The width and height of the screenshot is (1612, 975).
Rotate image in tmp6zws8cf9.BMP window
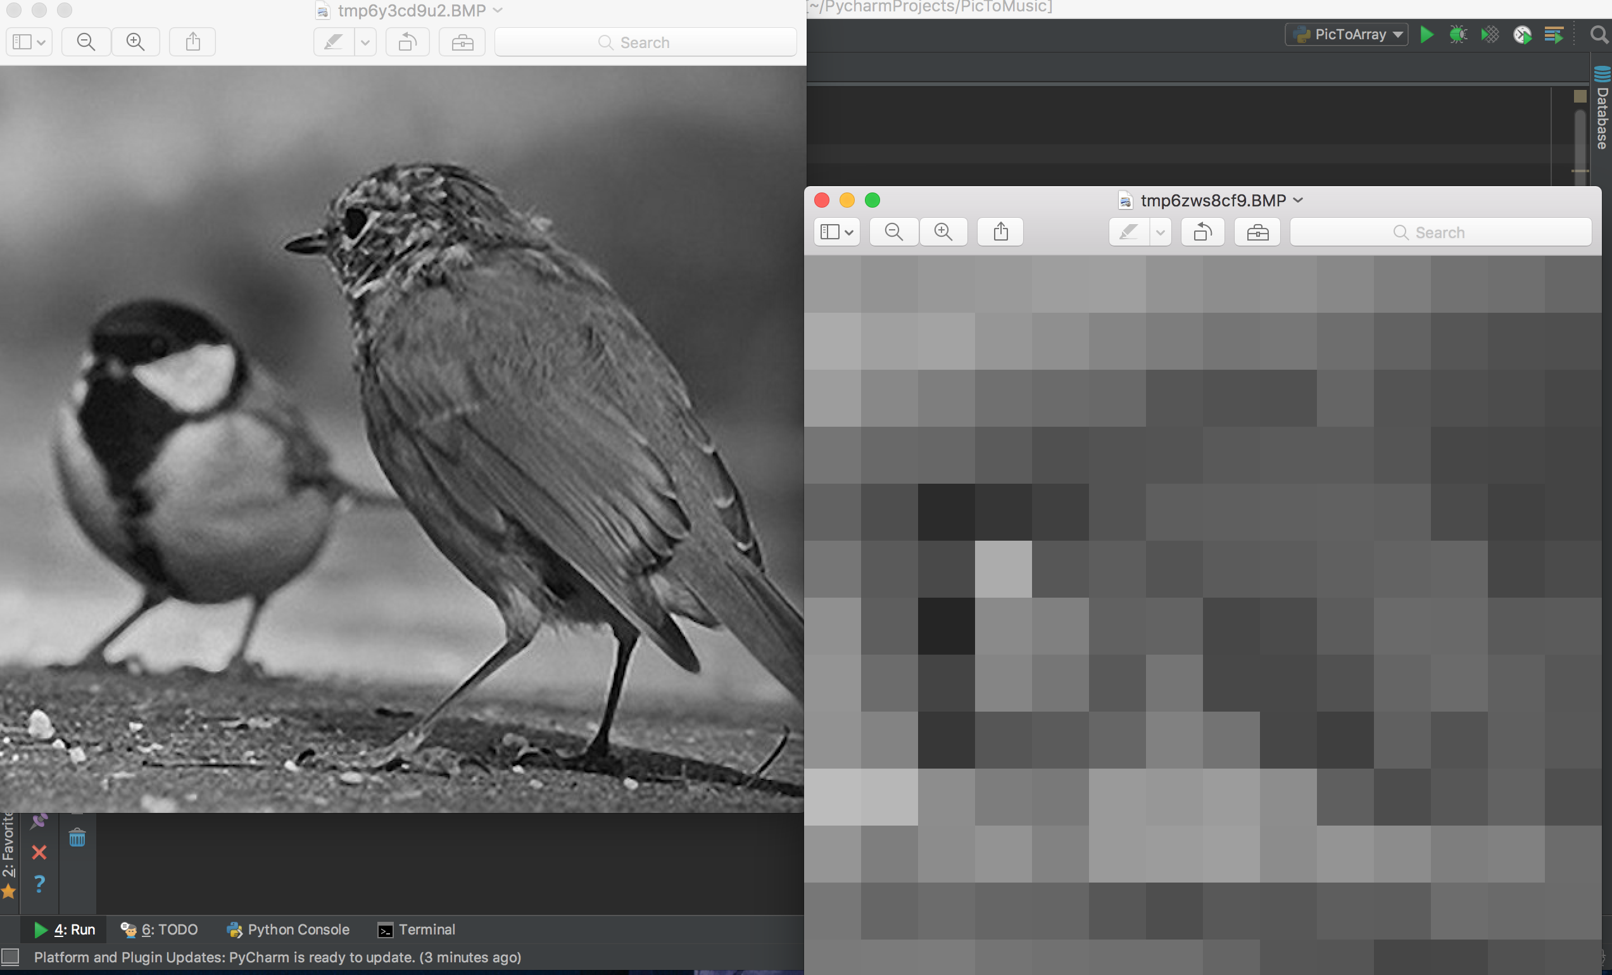click(1202, 232)
